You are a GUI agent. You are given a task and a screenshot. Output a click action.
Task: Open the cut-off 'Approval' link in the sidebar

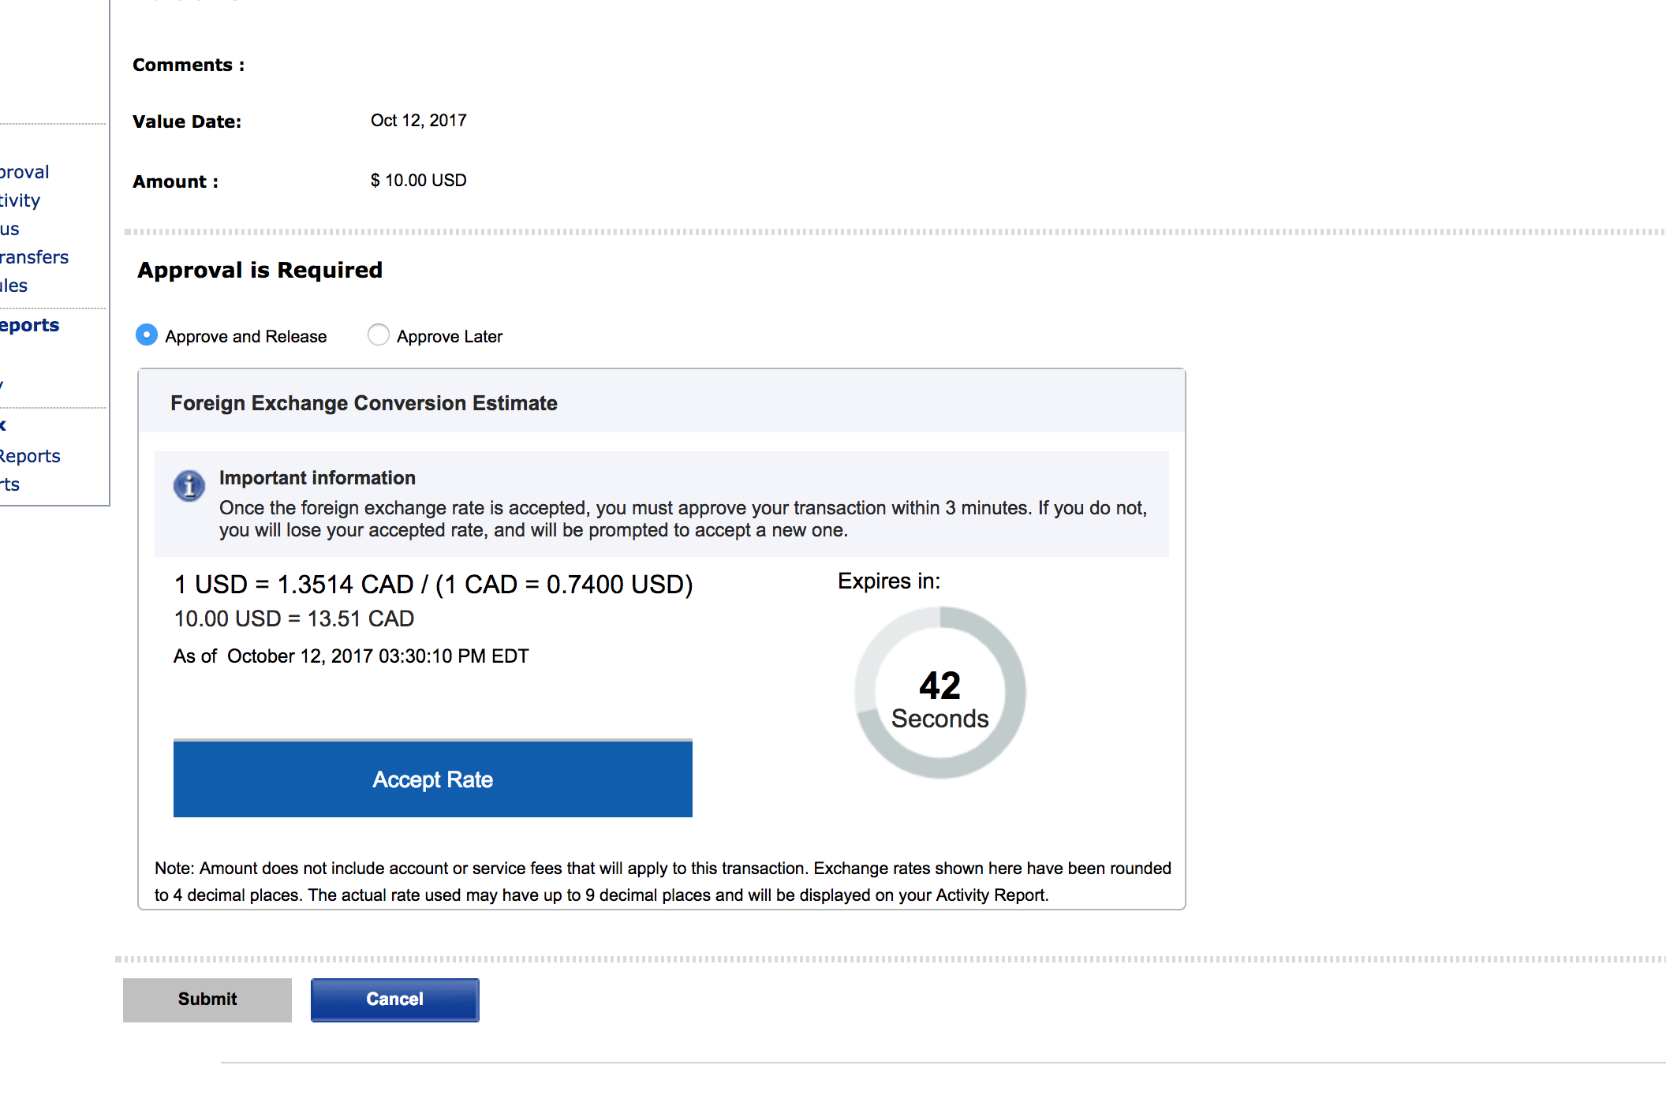coord(24,172)
